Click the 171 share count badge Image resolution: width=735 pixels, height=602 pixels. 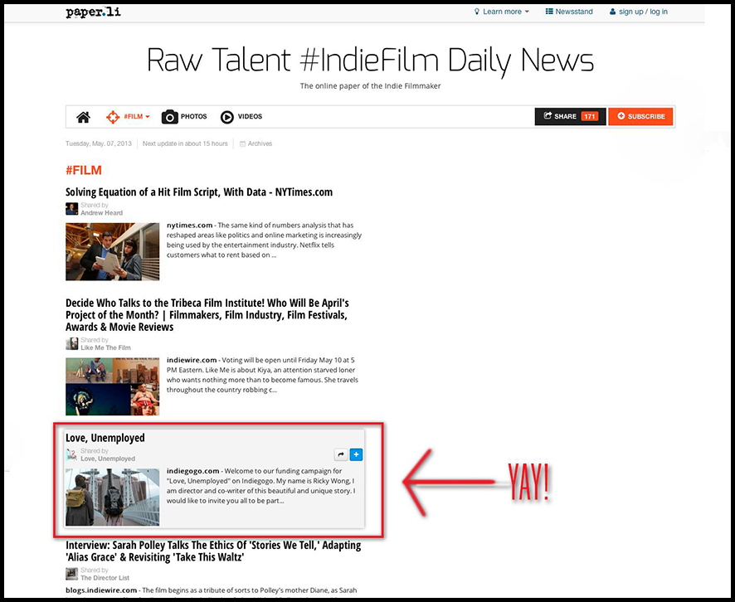590,117
